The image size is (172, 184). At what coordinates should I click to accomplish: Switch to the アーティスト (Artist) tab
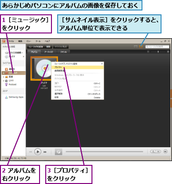(x=49, y=52)
